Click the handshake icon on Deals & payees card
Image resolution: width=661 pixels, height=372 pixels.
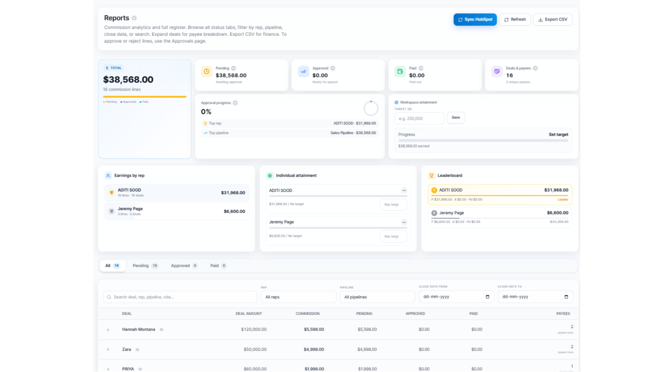[497, 71]
